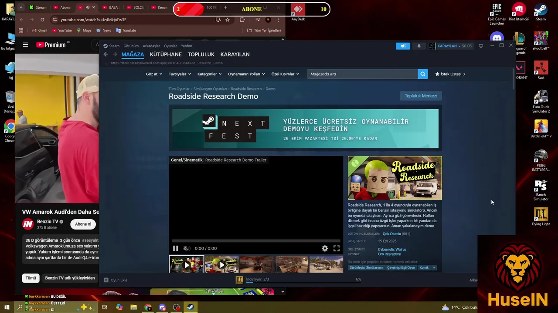This screenshot has width=558, height=313.
Task: Open video settings gear in trailer player
Action: tap(325, 248)
